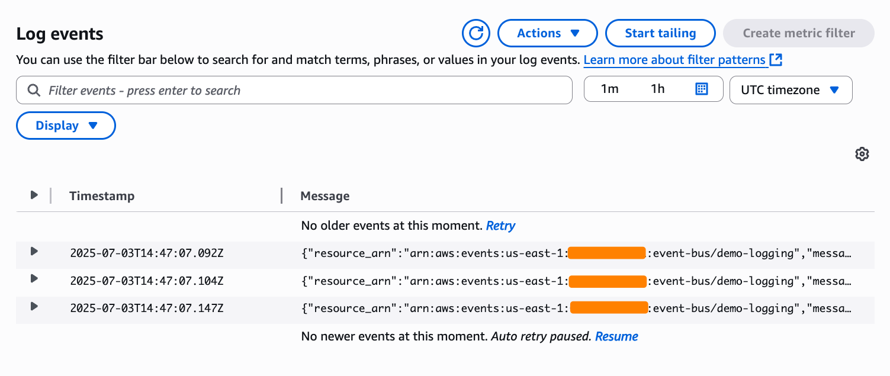Viewport: 890px width, 376px height.
Task: Open Learn more about filter patterns link
Action: [674, 60]
